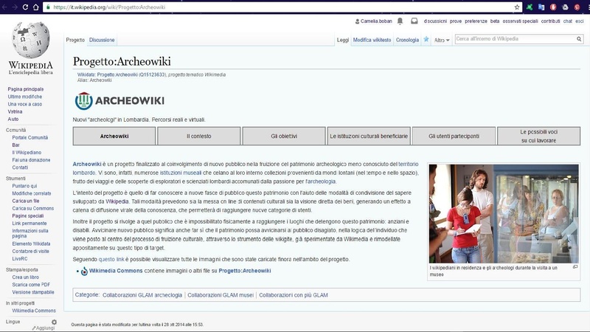Expand the Altro dropdown menu
The width and height of the screenshot is (590, 332).
(442, 40)
